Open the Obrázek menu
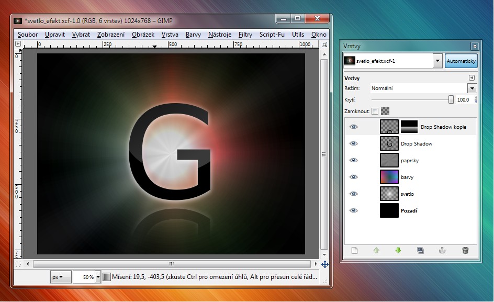Screen dimensions: 494x302 (x=143, y=35)
